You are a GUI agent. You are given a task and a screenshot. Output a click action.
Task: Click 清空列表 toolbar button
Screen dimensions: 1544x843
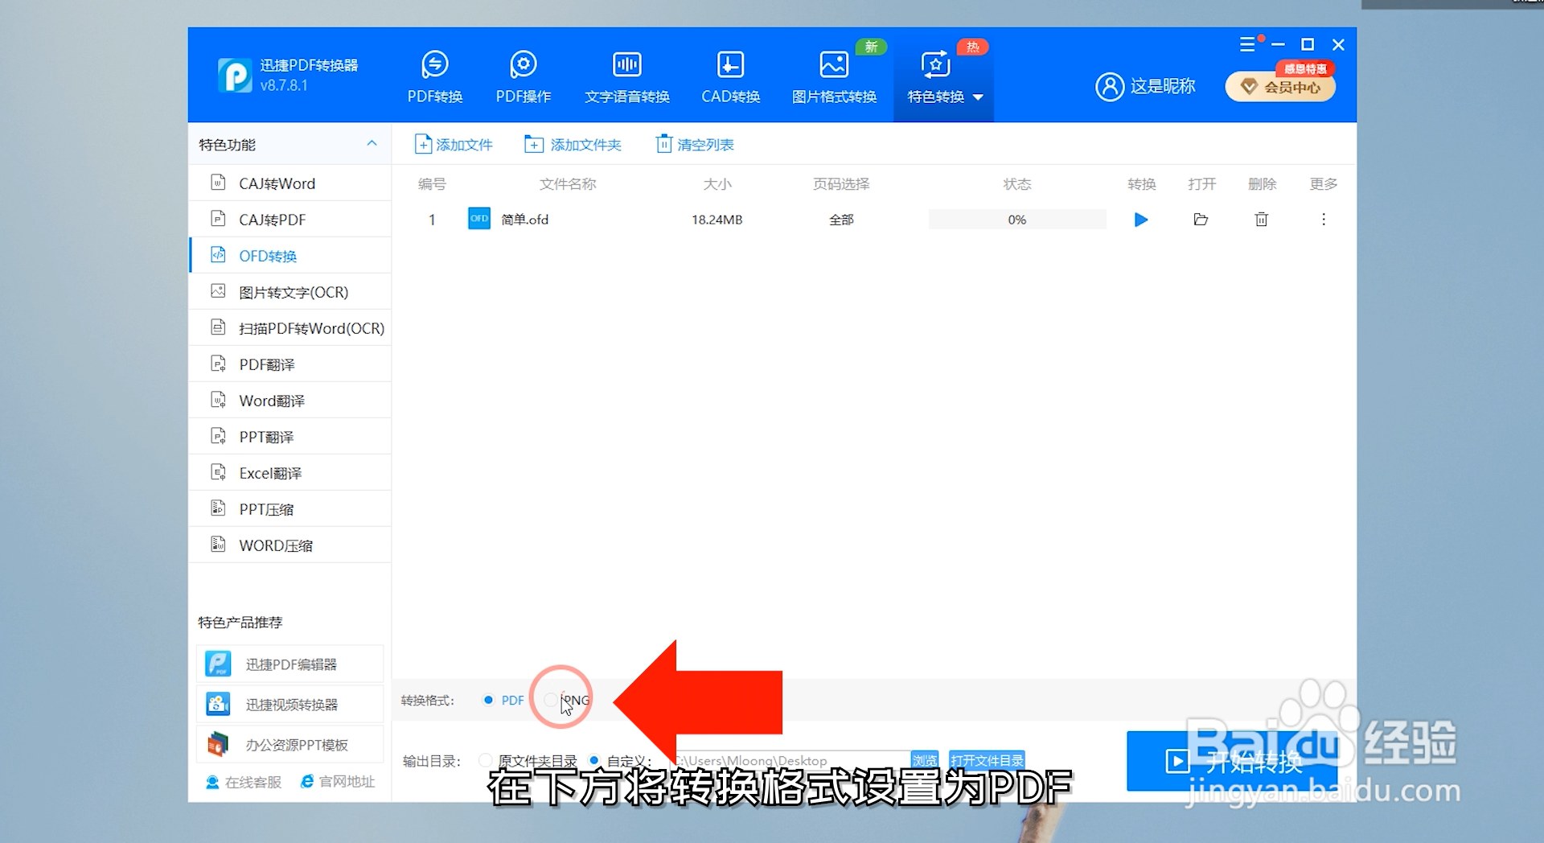pyautogui.click(x=695, y=145)
